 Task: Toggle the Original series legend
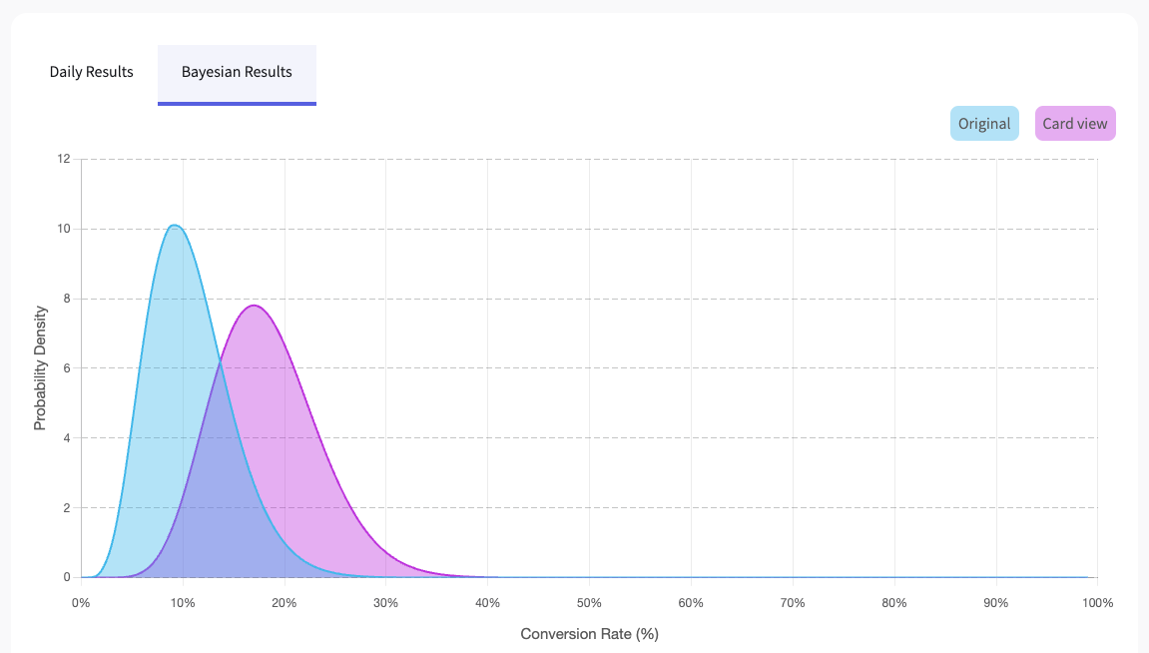[x=984, y=124]
